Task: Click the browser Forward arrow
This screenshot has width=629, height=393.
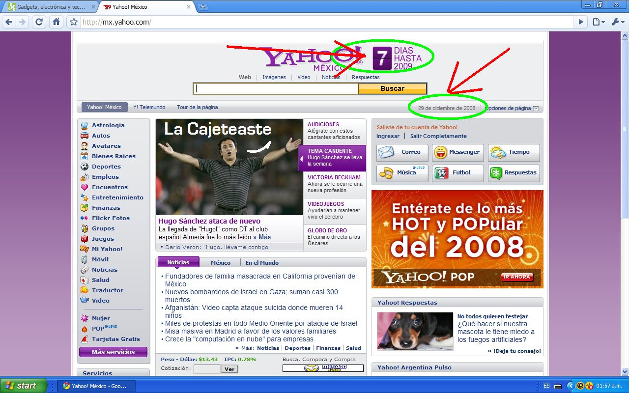Action: point(22,22)
